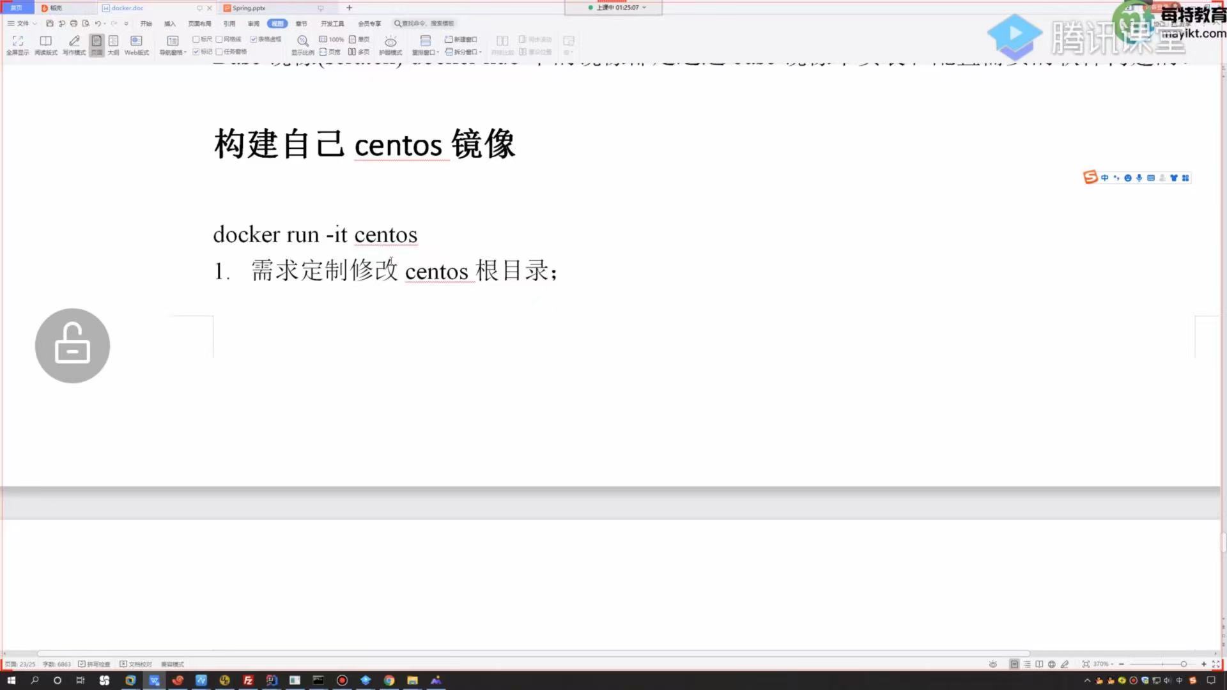This screenshot has height=690, width=1227.
Task: Switch to reading layout mode
Action: [x=45, y=42]
